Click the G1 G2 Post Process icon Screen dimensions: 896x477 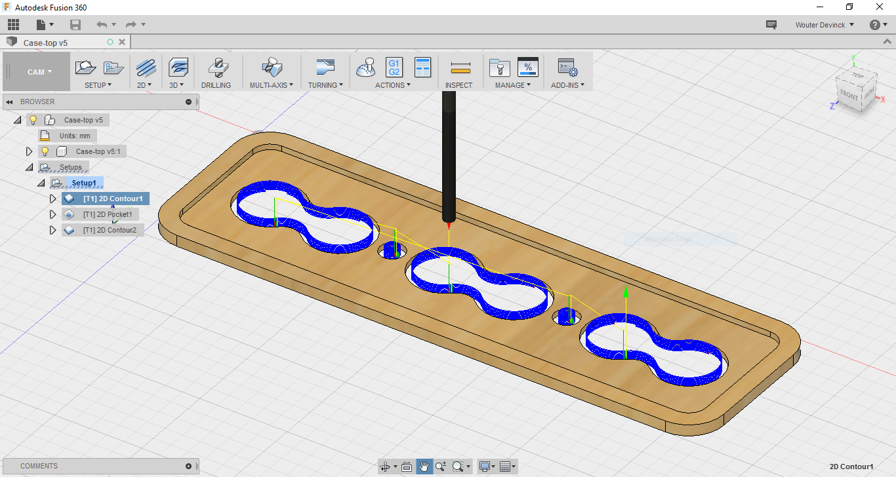click(394, 67)
